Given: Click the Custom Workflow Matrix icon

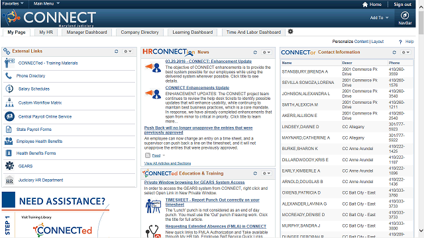Looking at the screenshot, I should pyautogui.click(x=9, y=102).
